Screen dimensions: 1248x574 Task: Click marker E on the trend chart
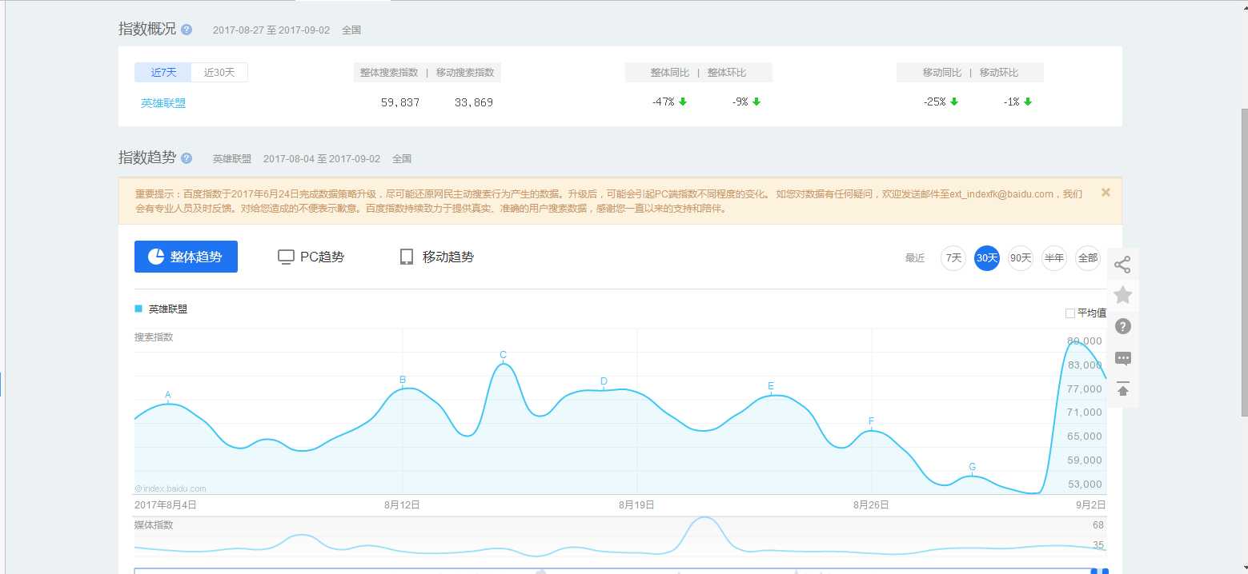(771, 386)
